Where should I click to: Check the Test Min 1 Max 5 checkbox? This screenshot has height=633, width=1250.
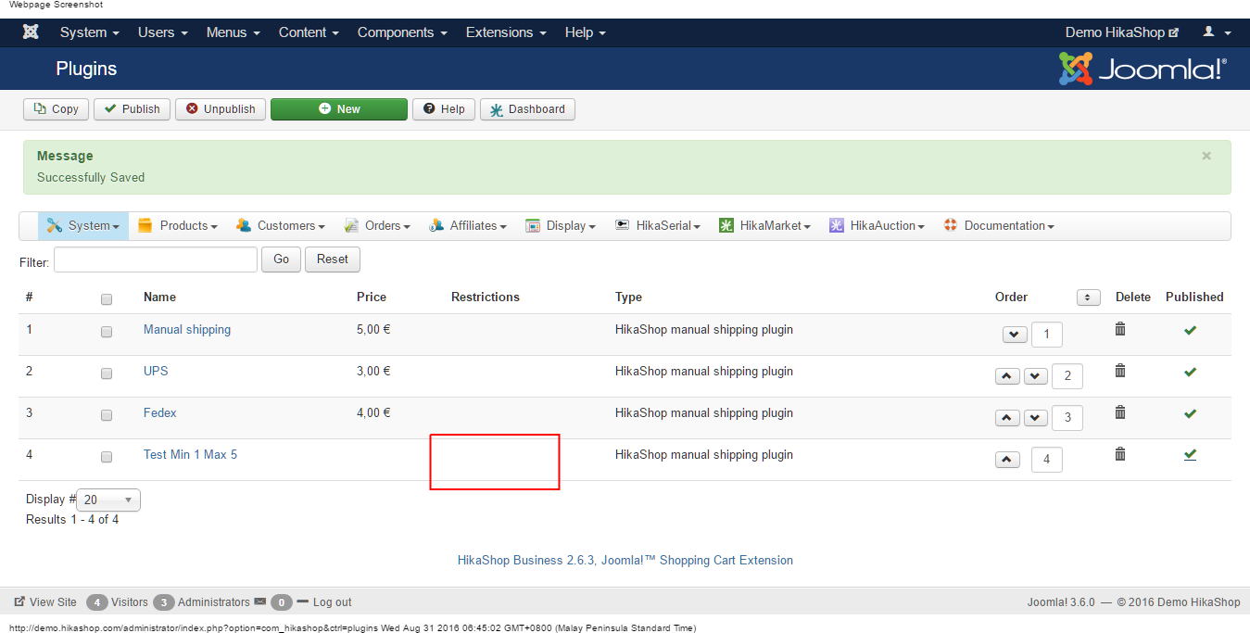coord(107,457)
